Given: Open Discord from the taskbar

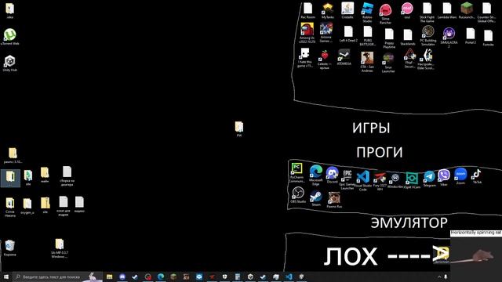Looking at the screenshot, I should (122, 277).
